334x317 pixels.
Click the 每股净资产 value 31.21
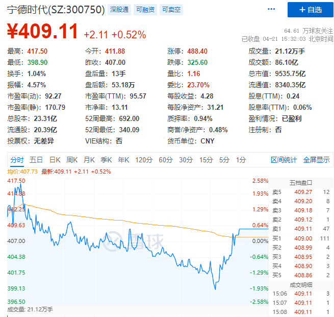[215, 107]
